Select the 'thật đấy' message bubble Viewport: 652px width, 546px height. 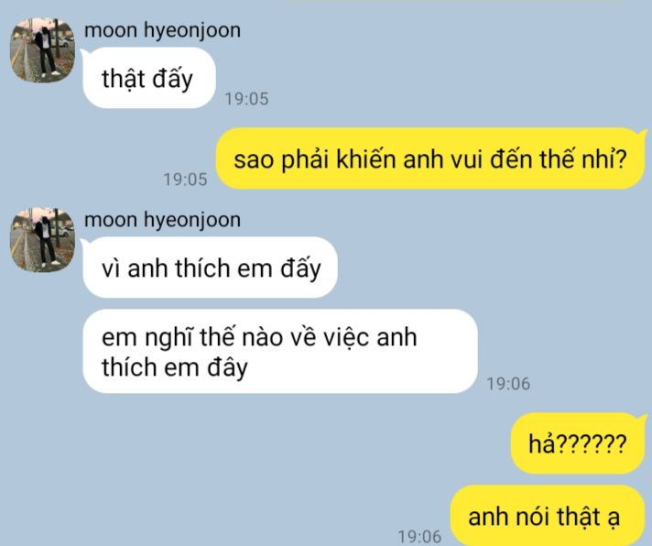149,78
